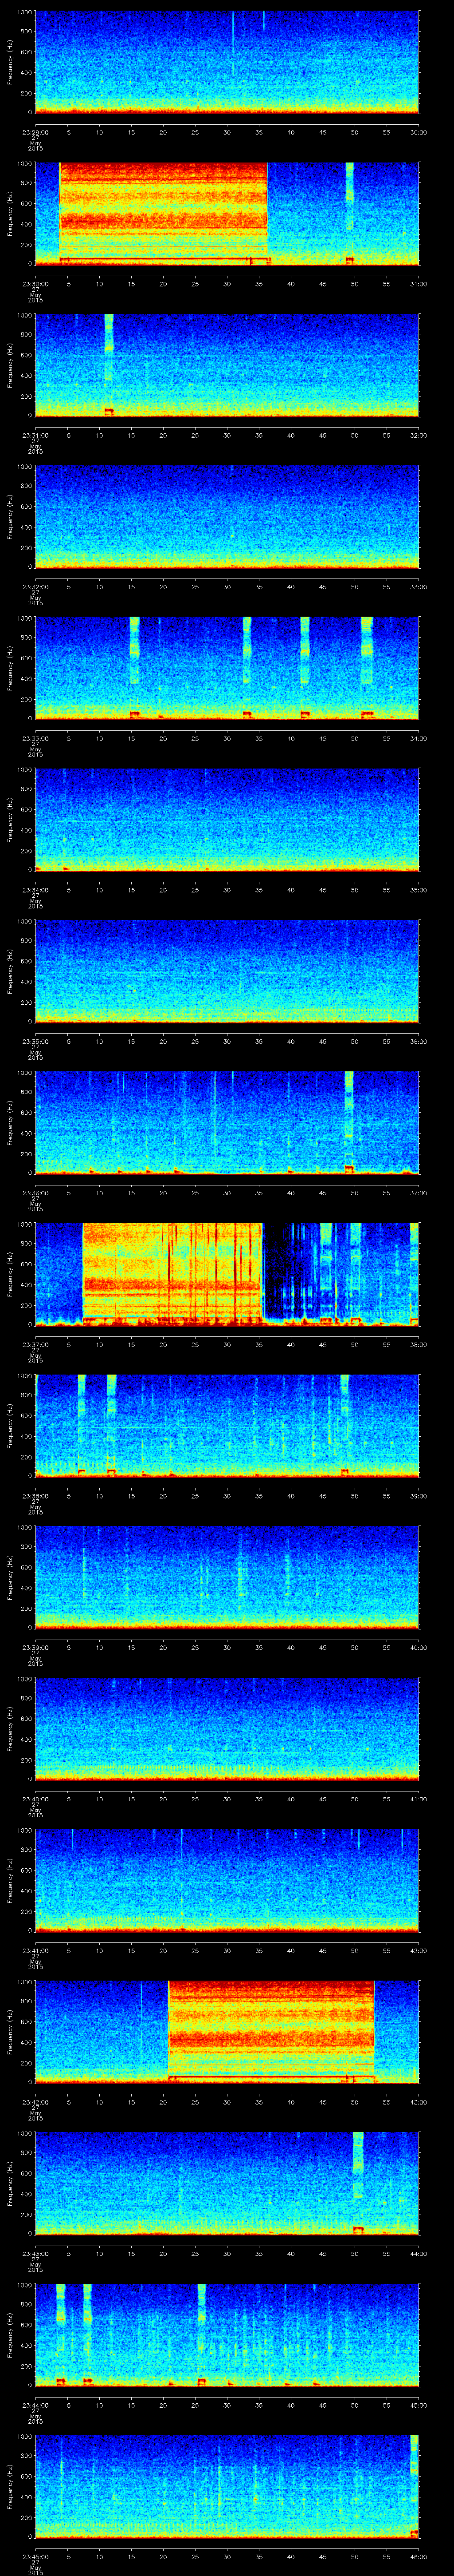Click the 43:00 end time label
Image resolution: width=454 pixels, height=2576 pixels.
tap(419, 2102)
